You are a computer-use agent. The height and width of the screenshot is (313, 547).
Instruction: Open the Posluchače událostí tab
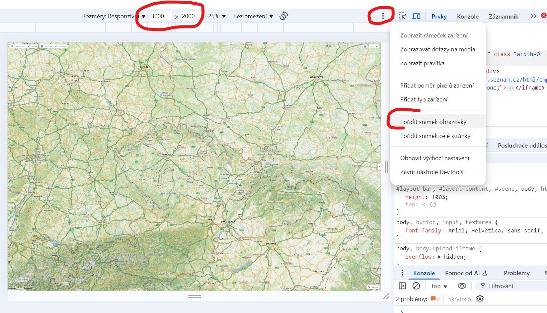[522, 145]
